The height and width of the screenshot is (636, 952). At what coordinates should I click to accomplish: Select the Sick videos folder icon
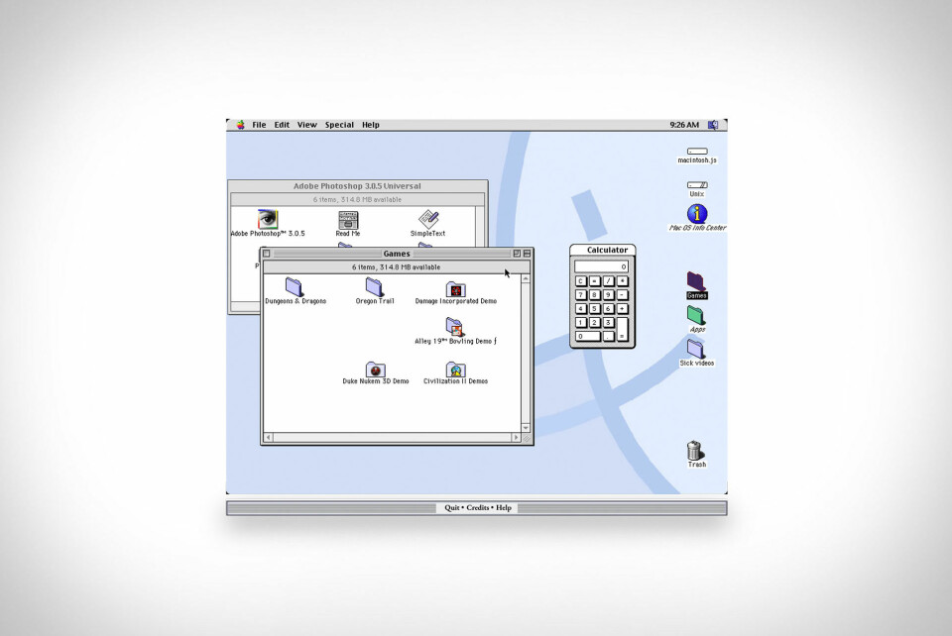tap(696, 349)
